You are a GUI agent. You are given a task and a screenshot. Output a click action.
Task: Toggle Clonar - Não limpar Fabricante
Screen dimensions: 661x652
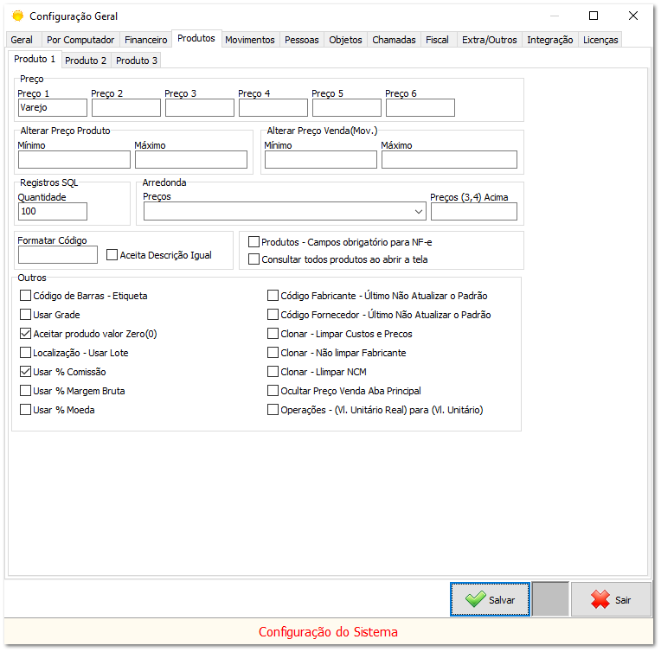point(273,353)
